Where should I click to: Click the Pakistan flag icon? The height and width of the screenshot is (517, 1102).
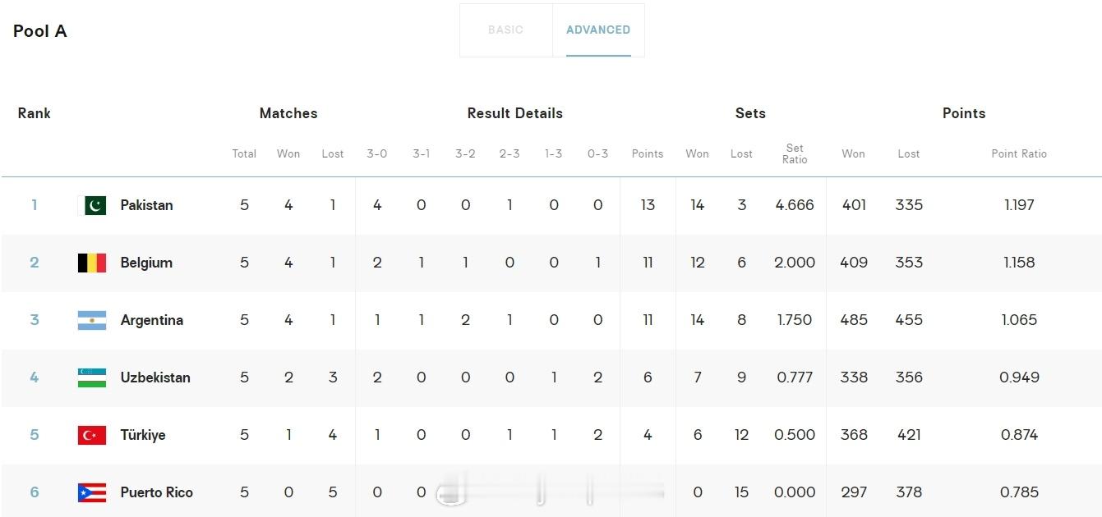(x=92, y=205)
